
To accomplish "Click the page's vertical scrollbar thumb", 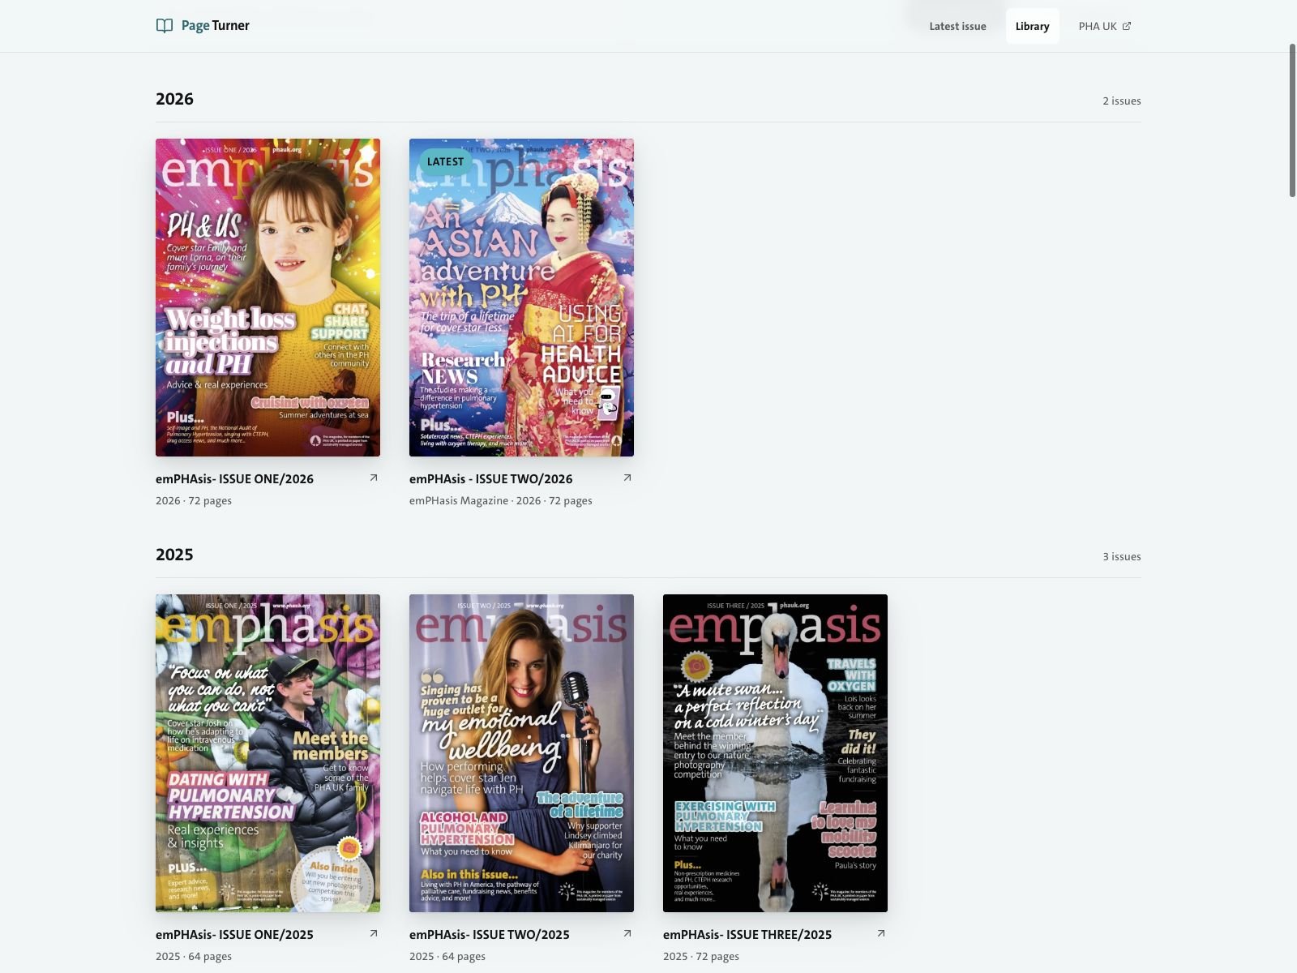I will [x=1292, y=120].
